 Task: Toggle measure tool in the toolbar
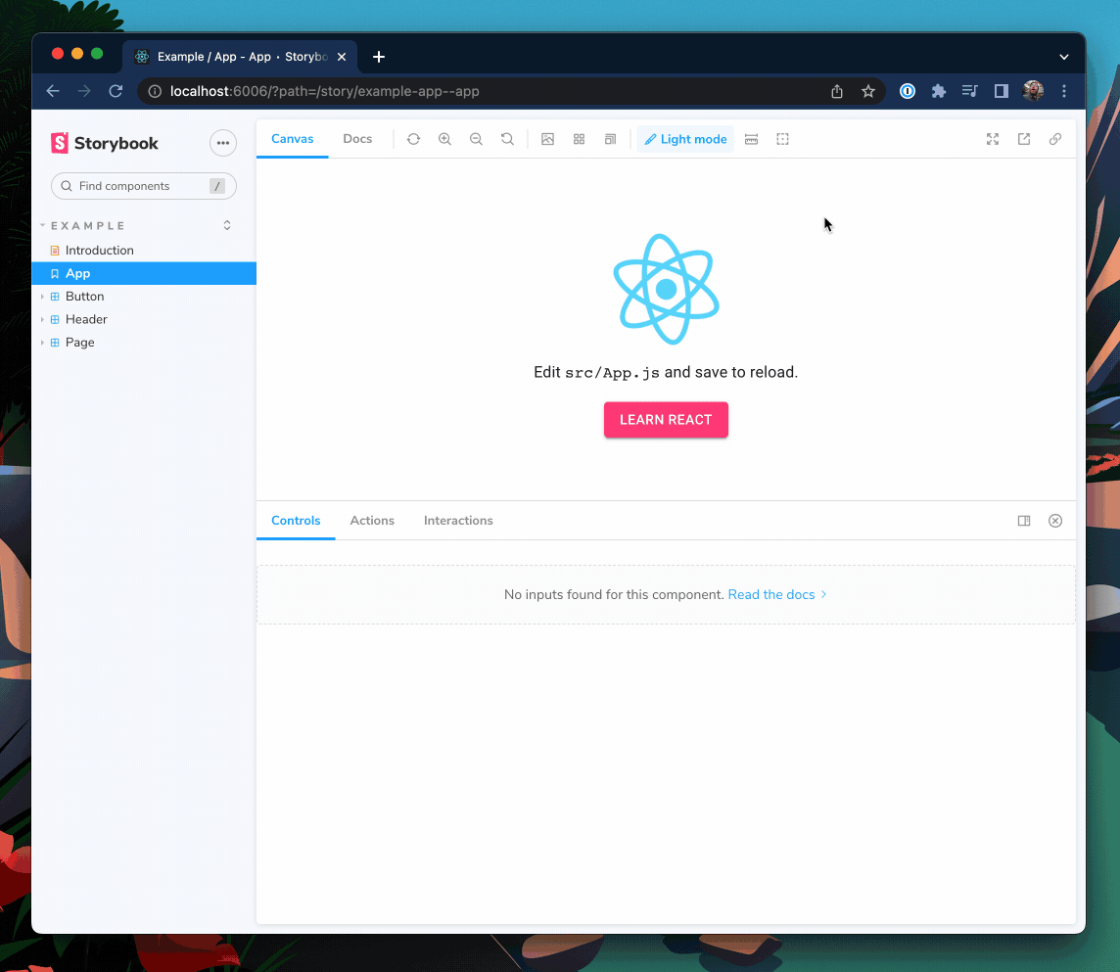pos(751,139)
